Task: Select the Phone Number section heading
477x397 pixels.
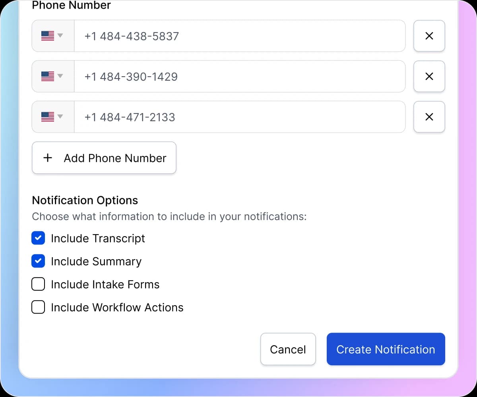Action: click(71, 6)
